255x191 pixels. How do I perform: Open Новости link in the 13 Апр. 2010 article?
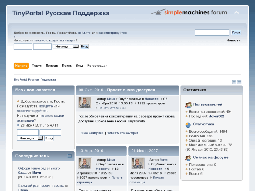(x=103, y=169)
